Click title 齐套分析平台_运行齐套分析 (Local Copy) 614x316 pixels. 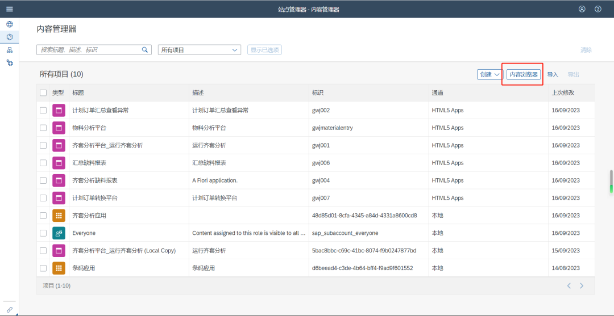click(x=124, y=250)
